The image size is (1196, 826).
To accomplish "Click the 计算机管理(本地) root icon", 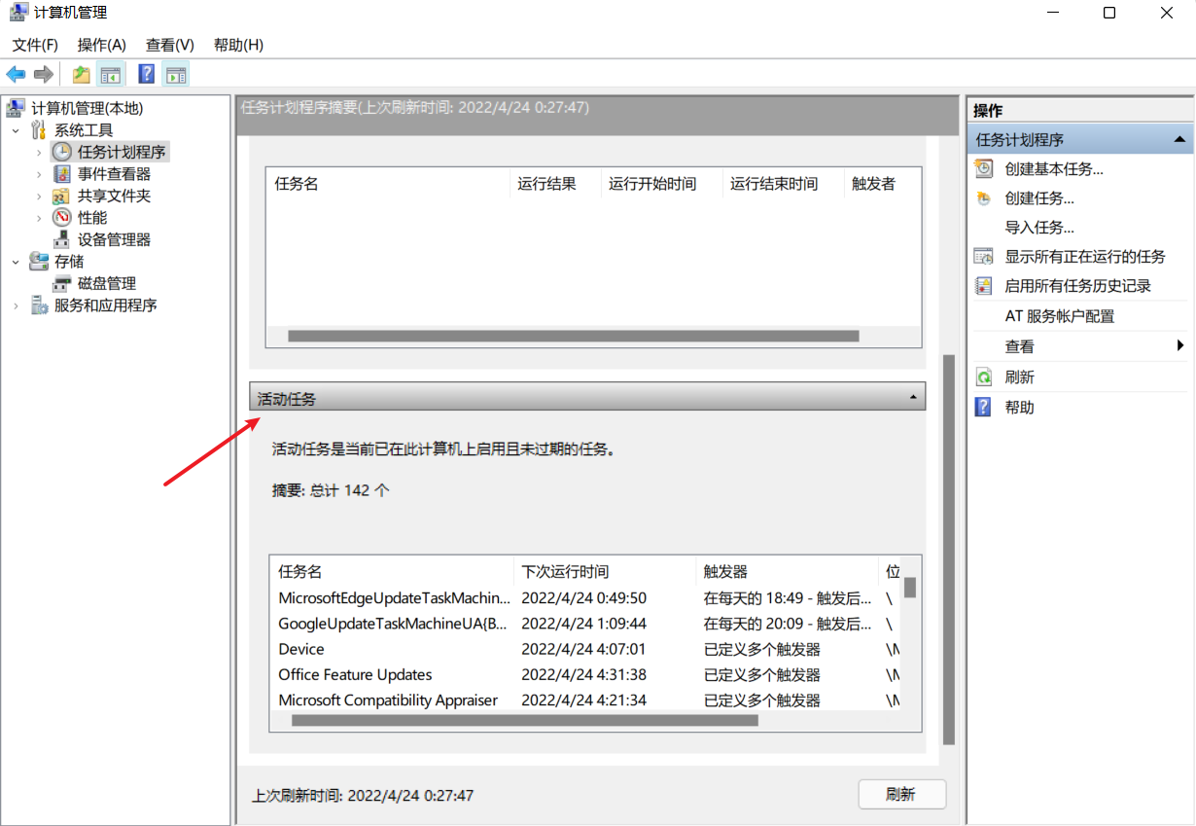I will [17, 108].
